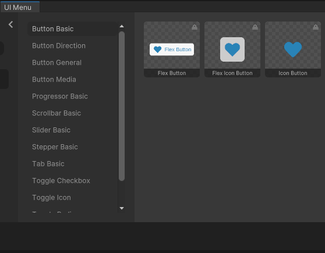Select Button Basic category
Image resolution: width=325 pixels, height=253 pixels.
(x=73, y=28)
